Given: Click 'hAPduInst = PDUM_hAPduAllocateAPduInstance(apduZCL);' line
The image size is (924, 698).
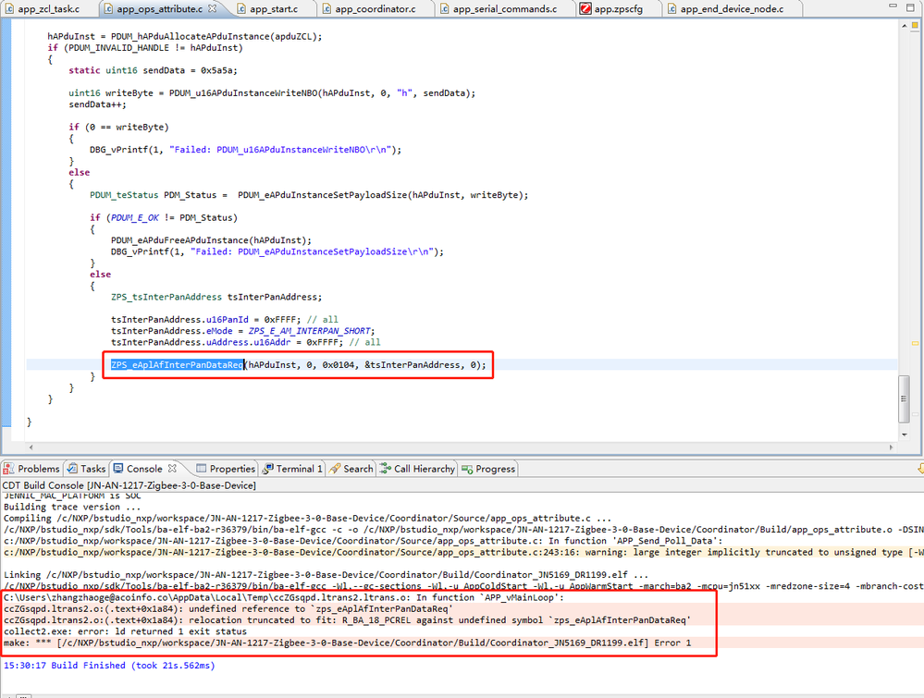Looking at the screenshot, I should [x=185, y=36].
